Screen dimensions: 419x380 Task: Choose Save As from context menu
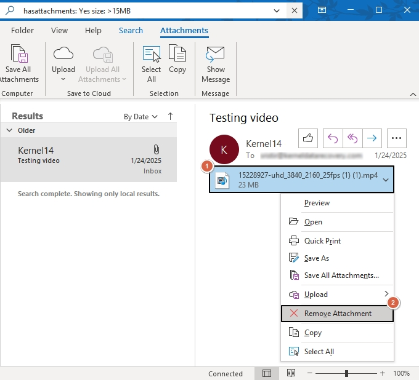pos(337,258)
